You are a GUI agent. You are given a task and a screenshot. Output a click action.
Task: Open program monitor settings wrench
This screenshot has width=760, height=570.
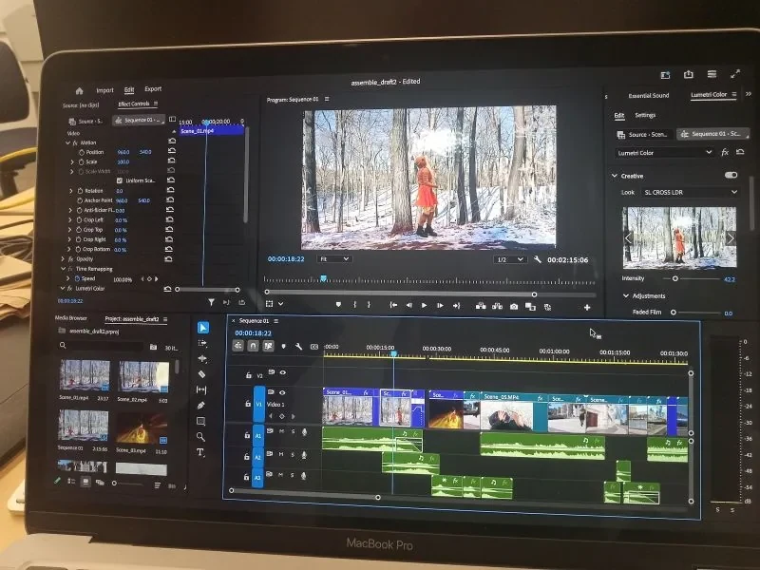[x=537, y=259]
